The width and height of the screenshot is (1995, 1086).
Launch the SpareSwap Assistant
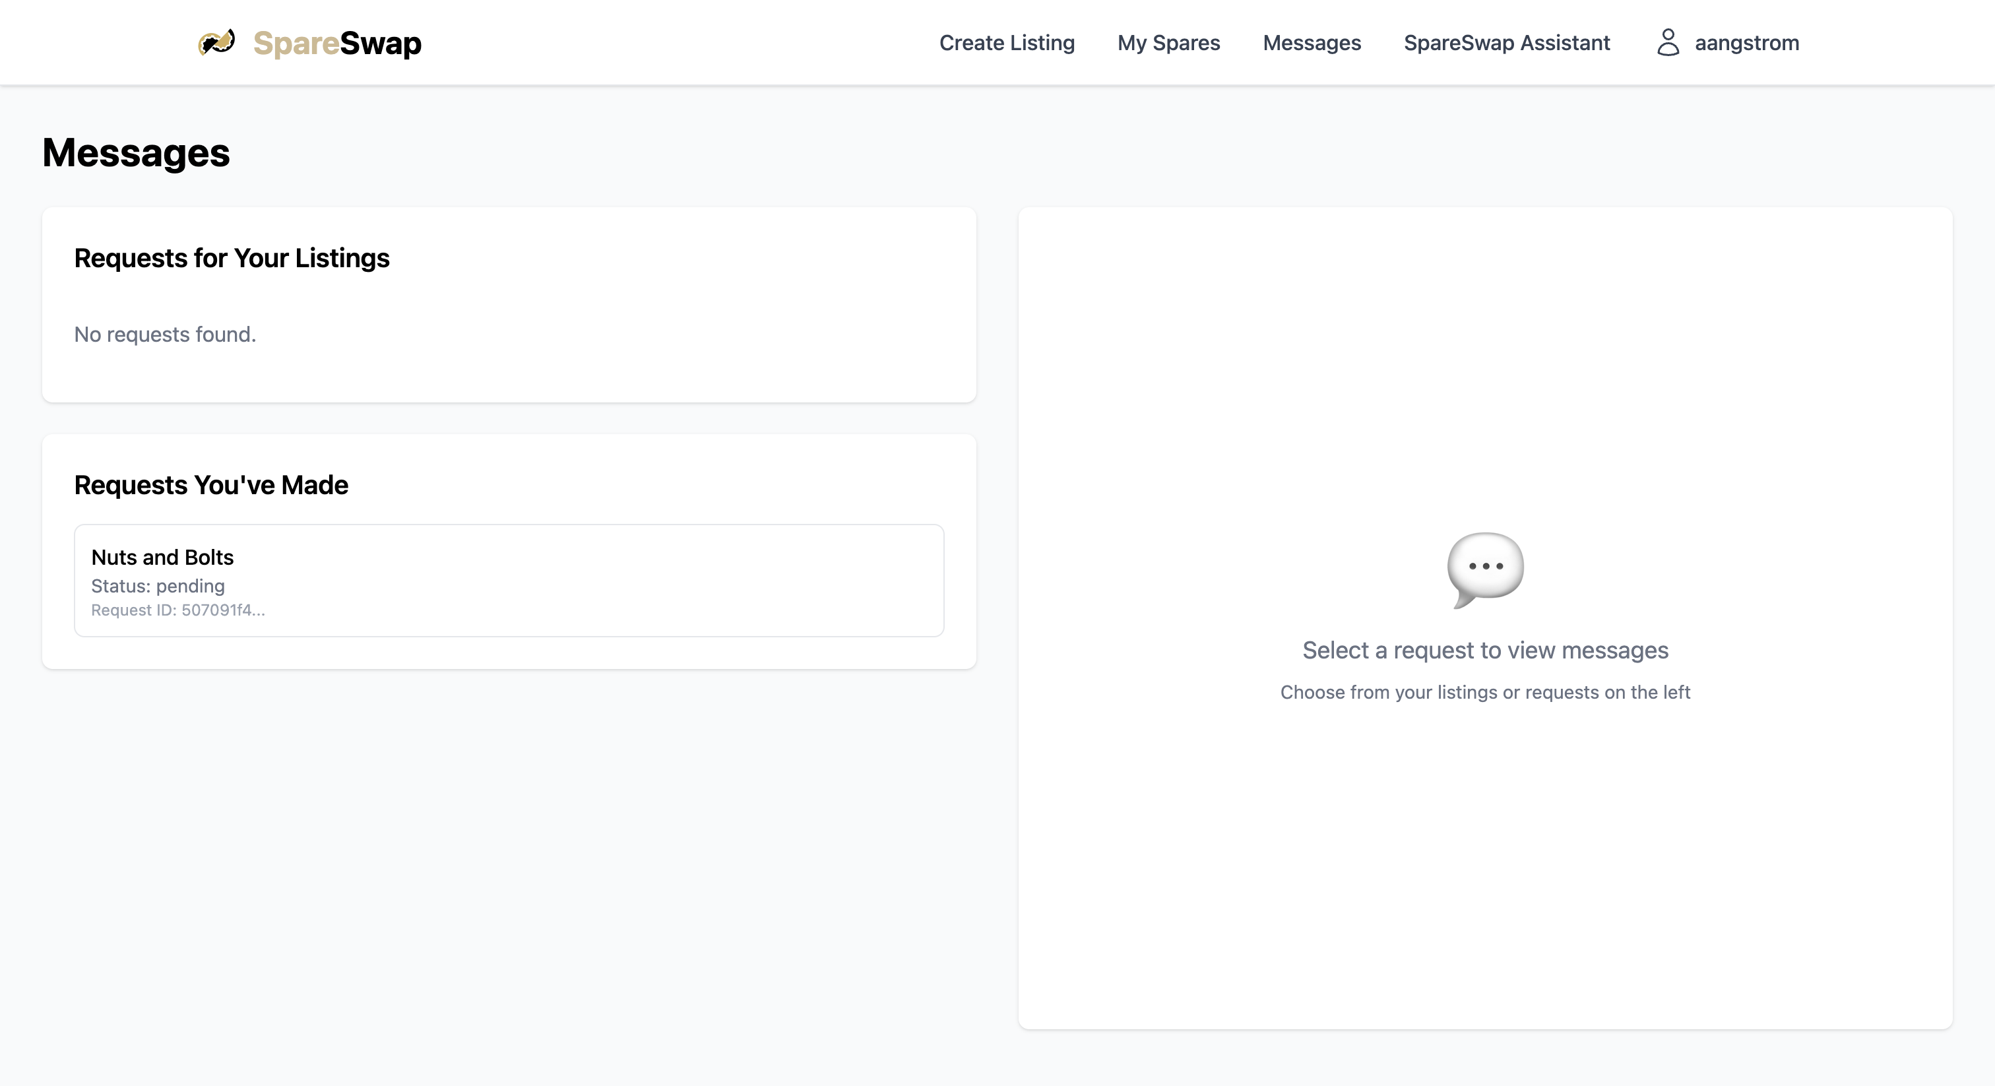1506,43
